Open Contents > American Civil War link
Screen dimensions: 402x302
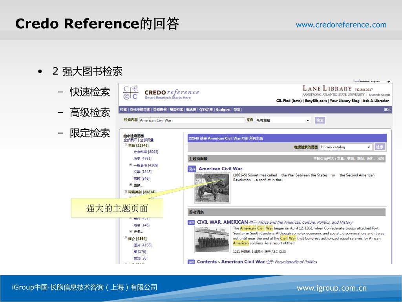coord(231,261)
